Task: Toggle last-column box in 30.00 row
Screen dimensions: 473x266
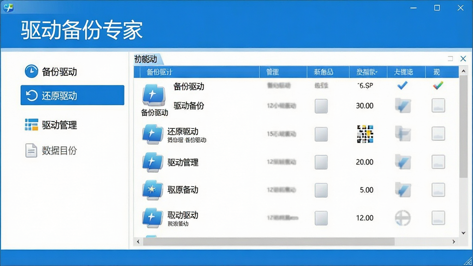Action: coord(438,106)
